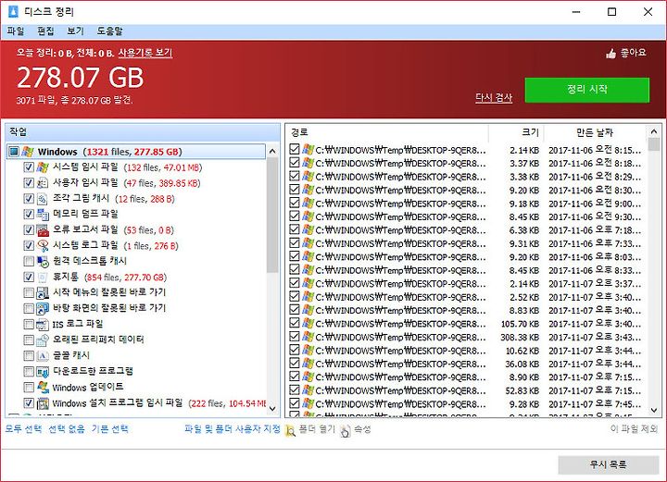
Task: Uncheck the 시스템 임시 파일 checkbox
Action: (x=29, y=167)
